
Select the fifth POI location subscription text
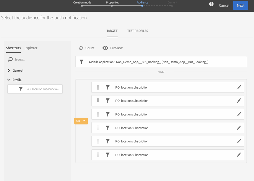click(132, 141)
